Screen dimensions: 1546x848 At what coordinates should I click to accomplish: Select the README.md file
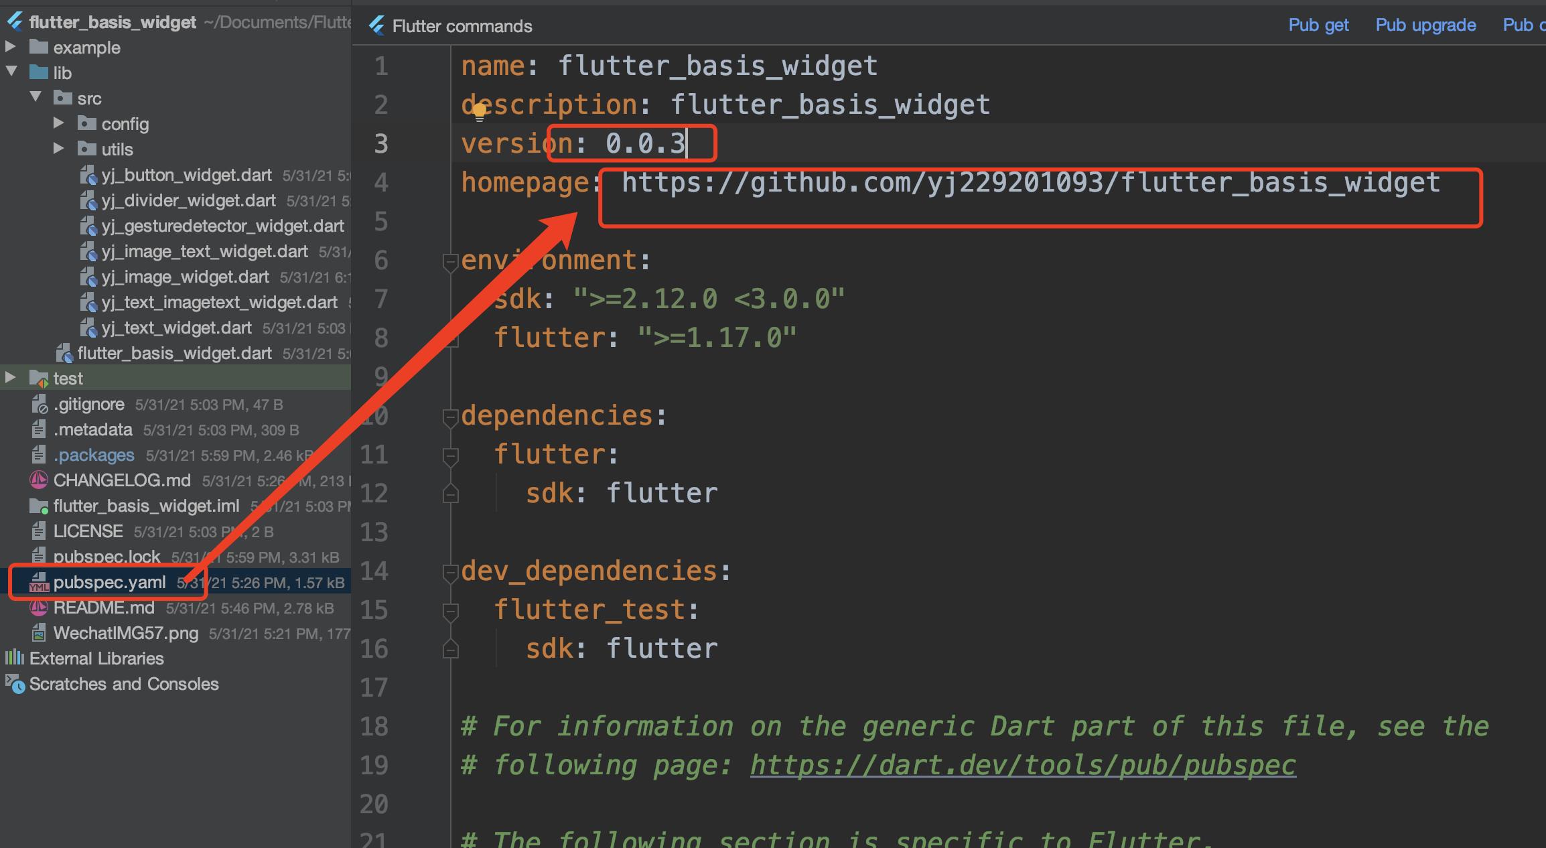(x=104, y=608)
